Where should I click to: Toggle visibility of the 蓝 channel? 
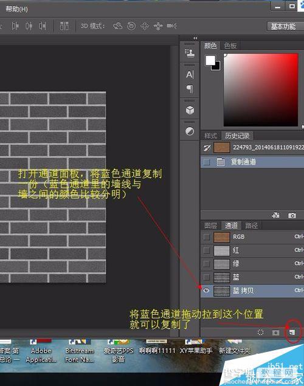tap(207, 277)
